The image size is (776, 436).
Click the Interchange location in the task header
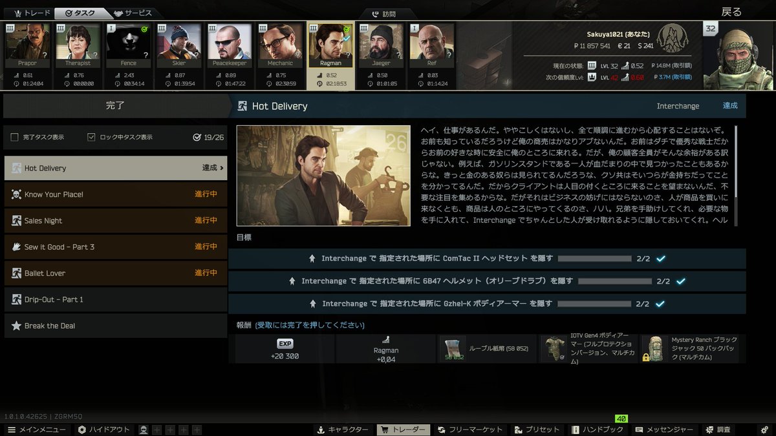tap(678, 106)
